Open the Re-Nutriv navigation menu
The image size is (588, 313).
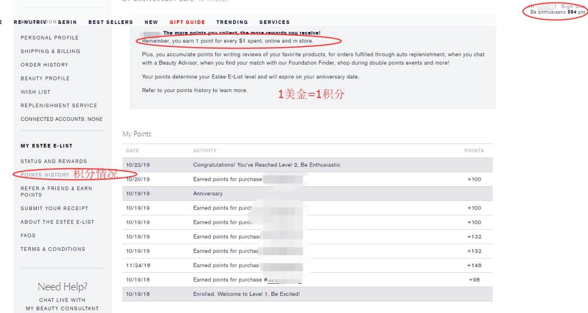click(x=30, y=22)
